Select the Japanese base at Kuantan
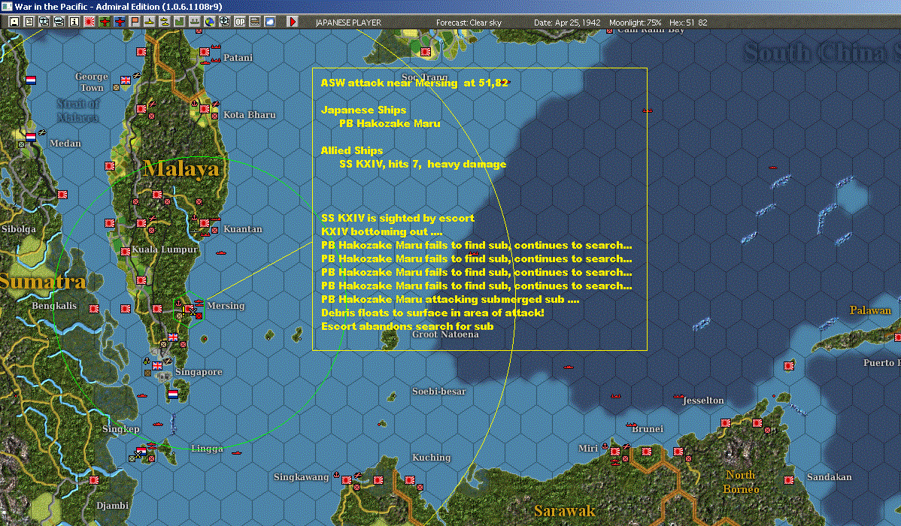901x526 pixels. [204, 223]
